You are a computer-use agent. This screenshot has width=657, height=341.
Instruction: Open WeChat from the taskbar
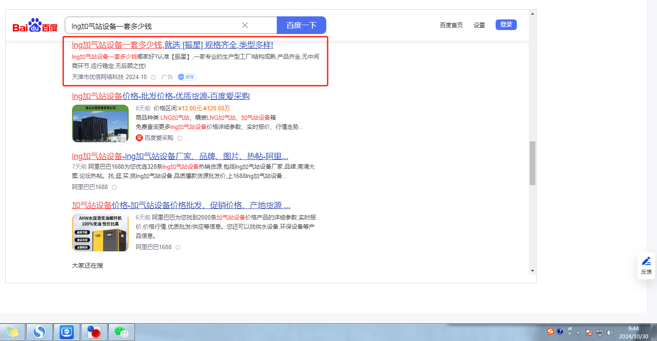[122, 332]
